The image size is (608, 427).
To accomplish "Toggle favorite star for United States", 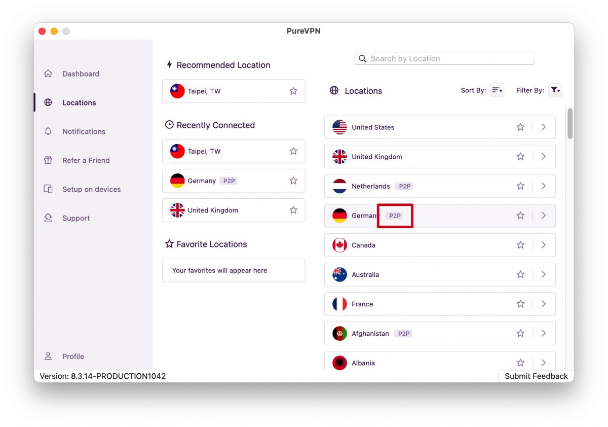I will 520,127.
